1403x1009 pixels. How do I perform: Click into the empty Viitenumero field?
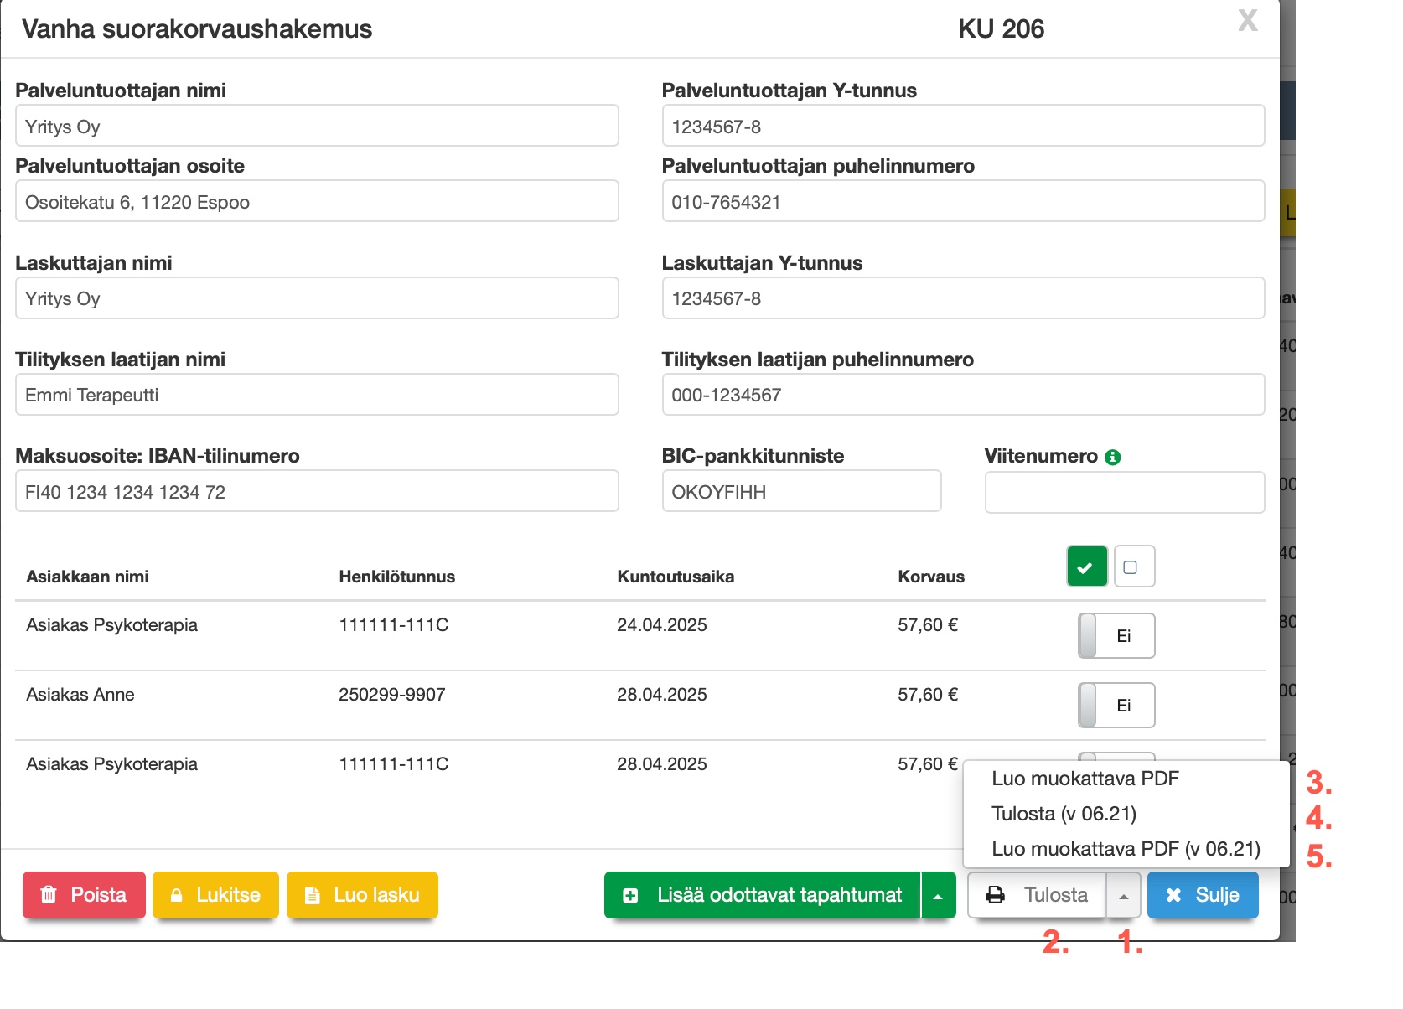[1124, 493]
